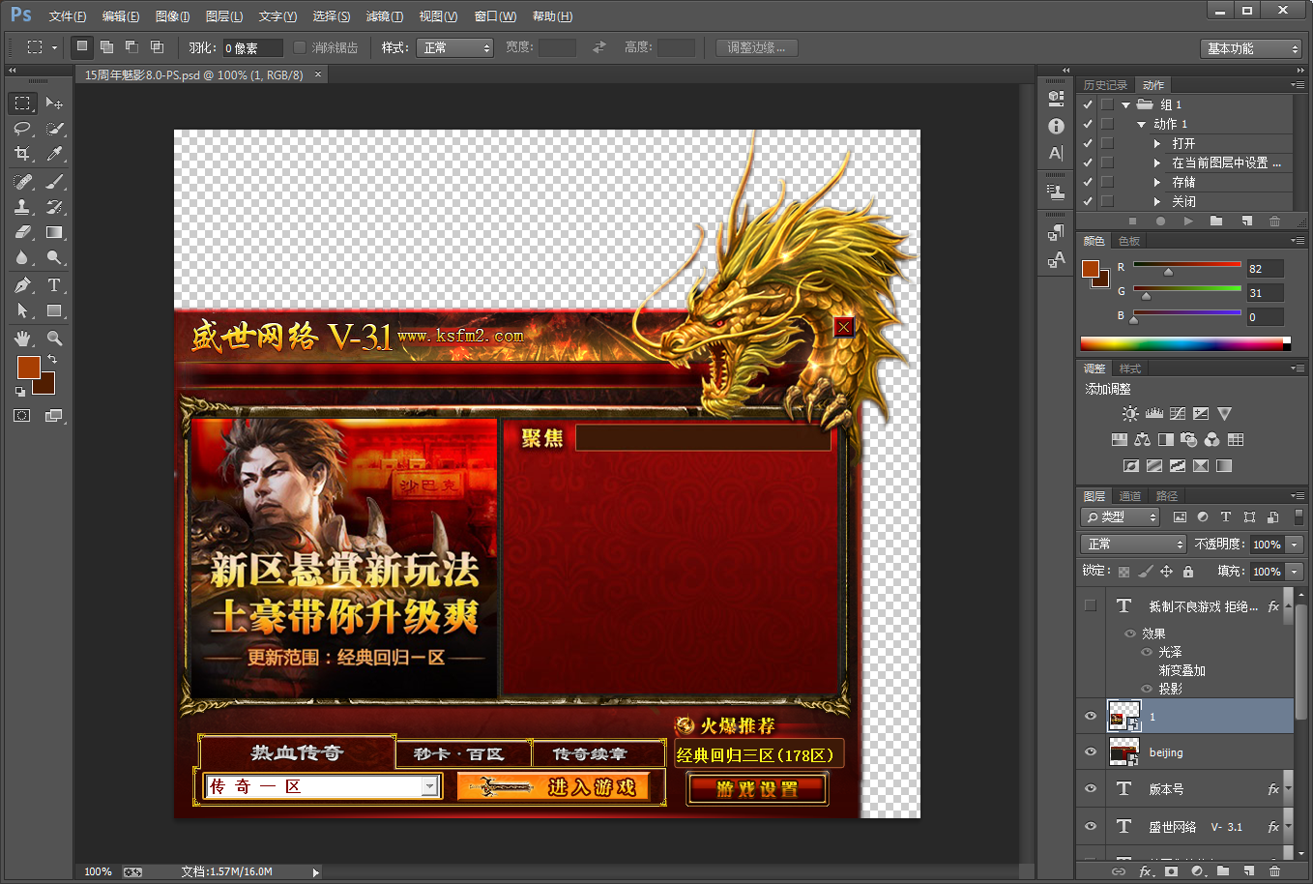Viewport: 1313px width, 884px height.
Task: Open the 文件(F) menu
Action: pos(68,16)
